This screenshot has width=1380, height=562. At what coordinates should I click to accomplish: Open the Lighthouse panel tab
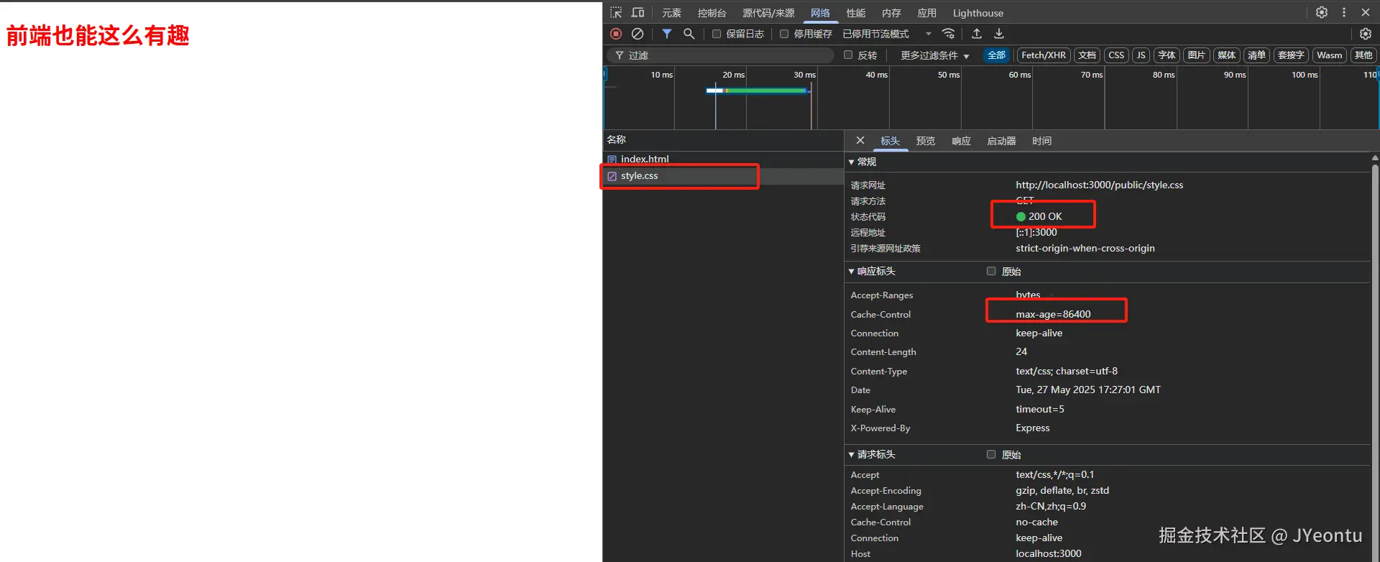coord(977,13)
